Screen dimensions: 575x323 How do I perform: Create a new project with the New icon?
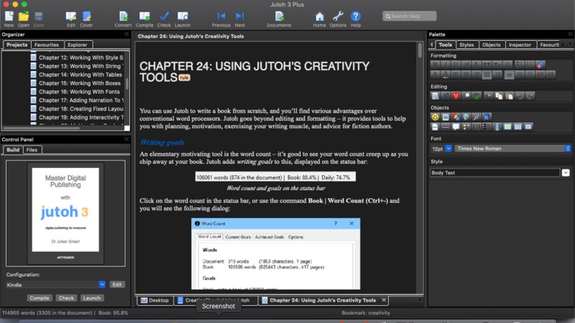click(9, 19)
